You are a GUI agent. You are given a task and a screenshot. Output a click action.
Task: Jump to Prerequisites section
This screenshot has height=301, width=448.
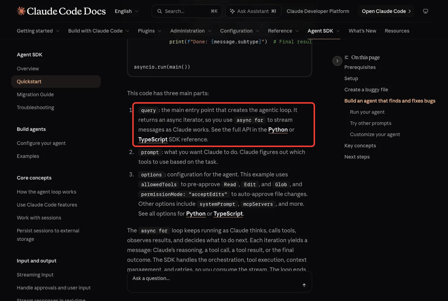[x=360, y=67]
